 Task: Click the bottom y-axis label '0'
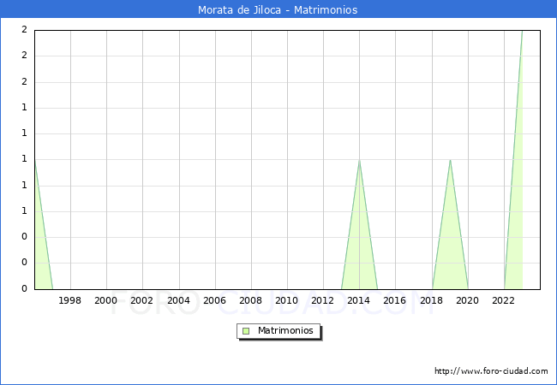point(24,288)
